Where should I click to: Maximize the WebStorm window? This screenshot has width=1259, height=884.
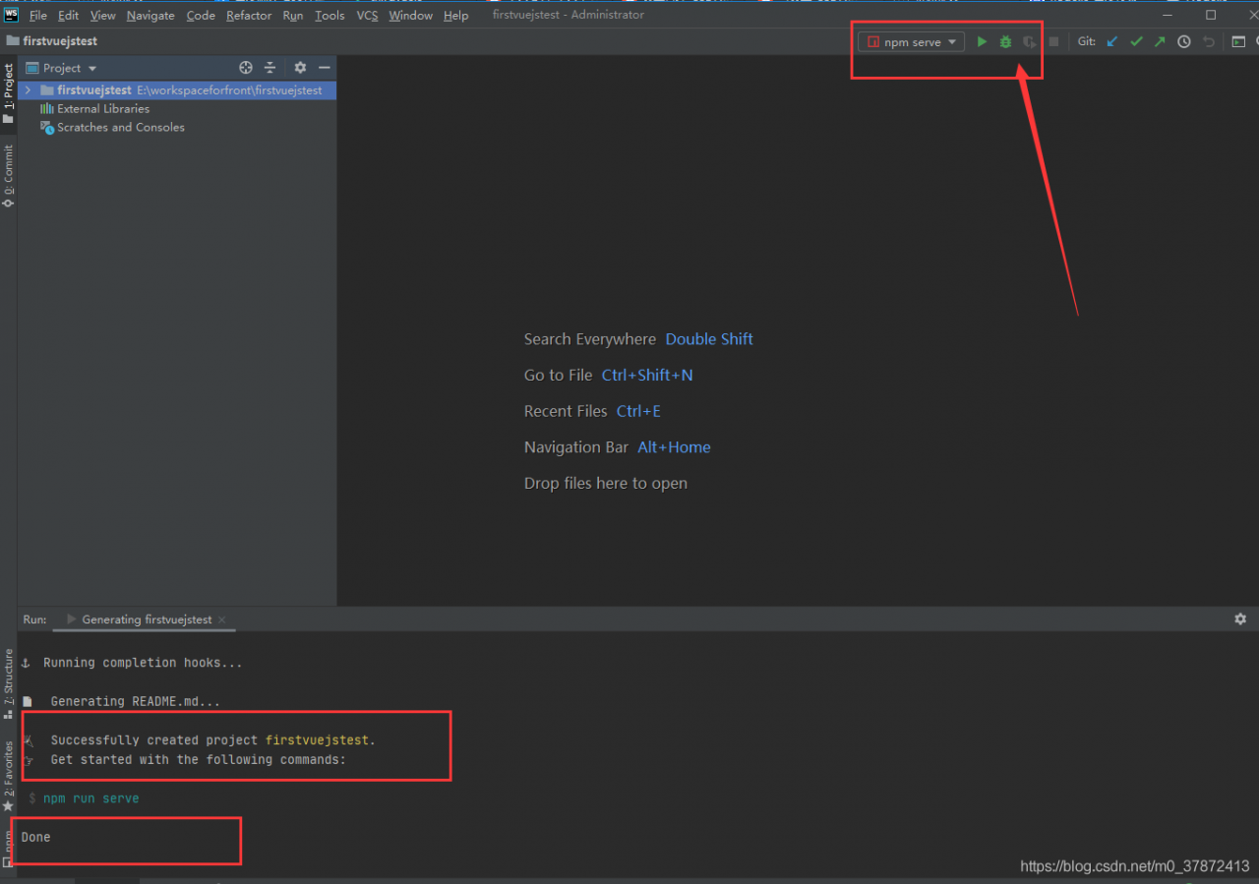(x=1211, y=15)
